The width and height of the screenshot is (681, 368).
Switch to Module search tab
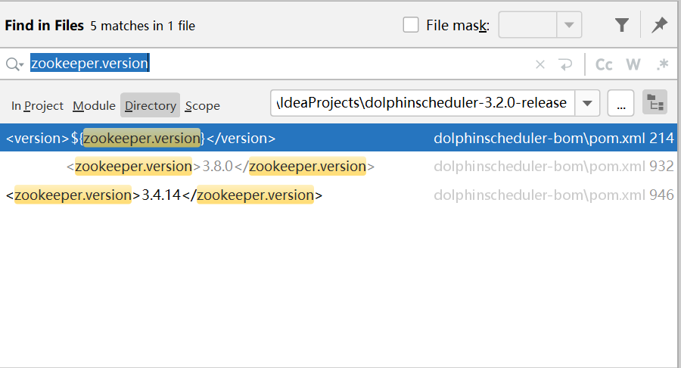(x=94, y=106)
